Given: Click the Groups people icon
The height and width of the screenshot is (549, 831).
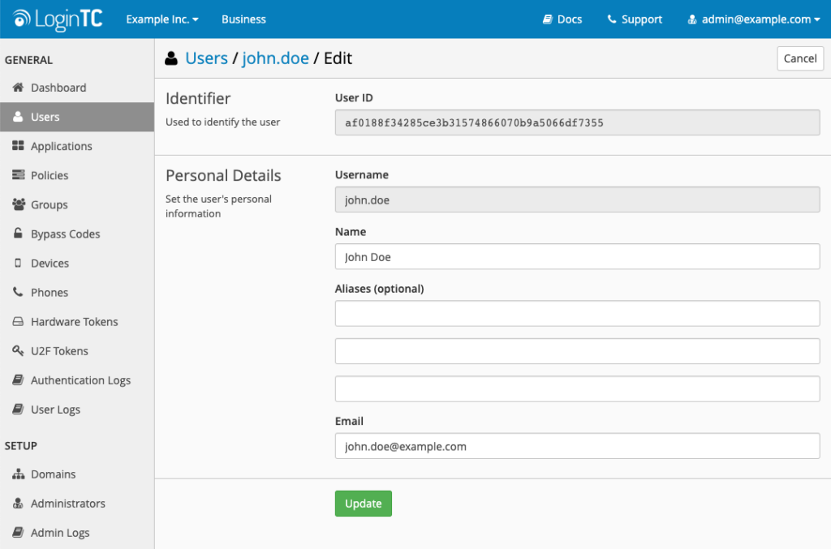Looking at the screenshot, I should [x=19, y=204].
